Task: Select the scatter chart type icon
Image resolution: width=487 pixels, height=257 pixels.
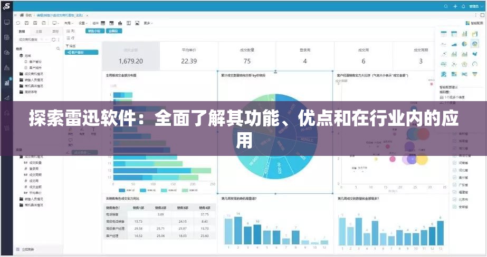Action: 444,54
